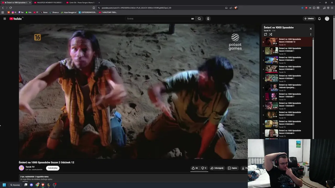The image size is (335, 188).
Task: Close the Śmierć na 1000 Sposobów tab
Action: (30, 3)
